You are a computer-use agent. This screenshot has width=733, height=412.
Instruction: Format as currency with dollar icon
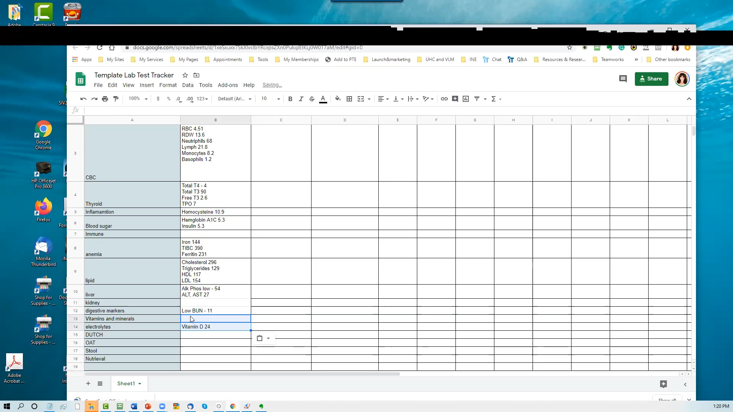point(158,99)
